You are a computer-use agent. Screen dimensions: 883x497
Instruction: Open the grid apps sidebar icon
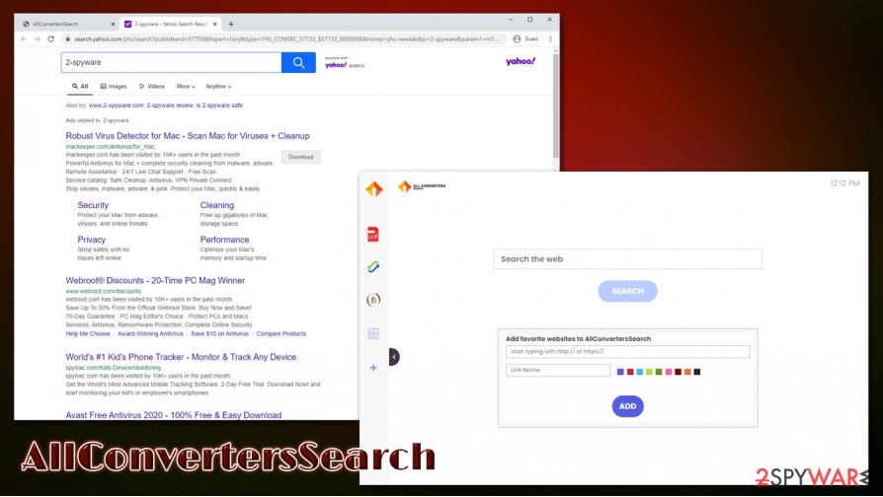coord(373,334)
